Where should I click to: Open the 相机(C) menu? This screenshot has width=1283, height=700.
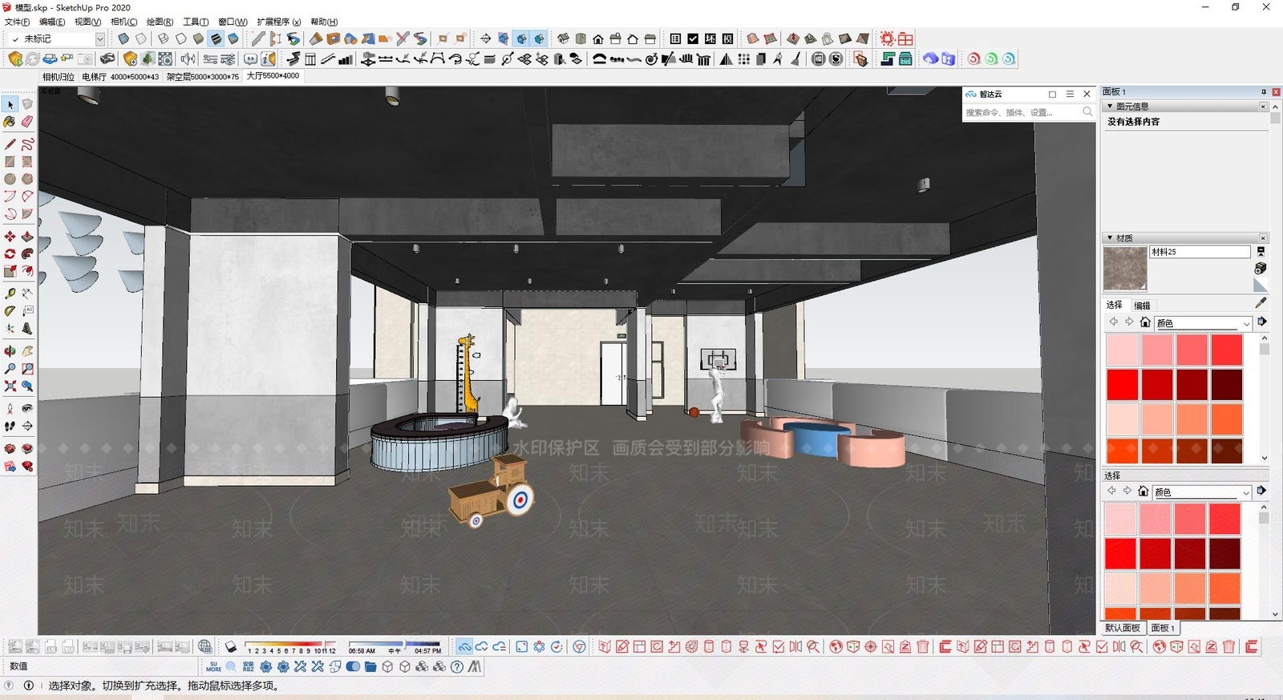click(123, 22)
